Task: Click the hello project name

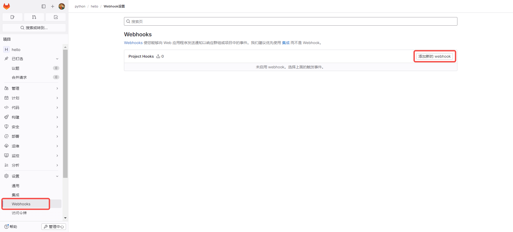Action: (x=16, y=50)
